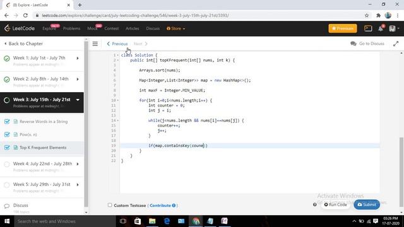Open Chrome's three-dot menu
Image resolution: width=404 pixels, height=227 pixels.
point(398,15)
